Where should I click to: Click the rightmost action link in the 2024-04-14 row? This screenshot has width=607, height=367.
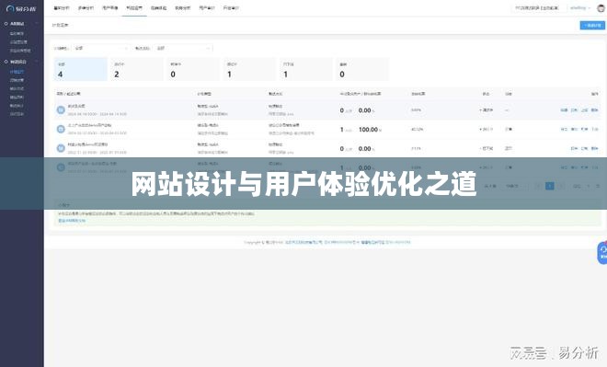(x=595, y=110)
